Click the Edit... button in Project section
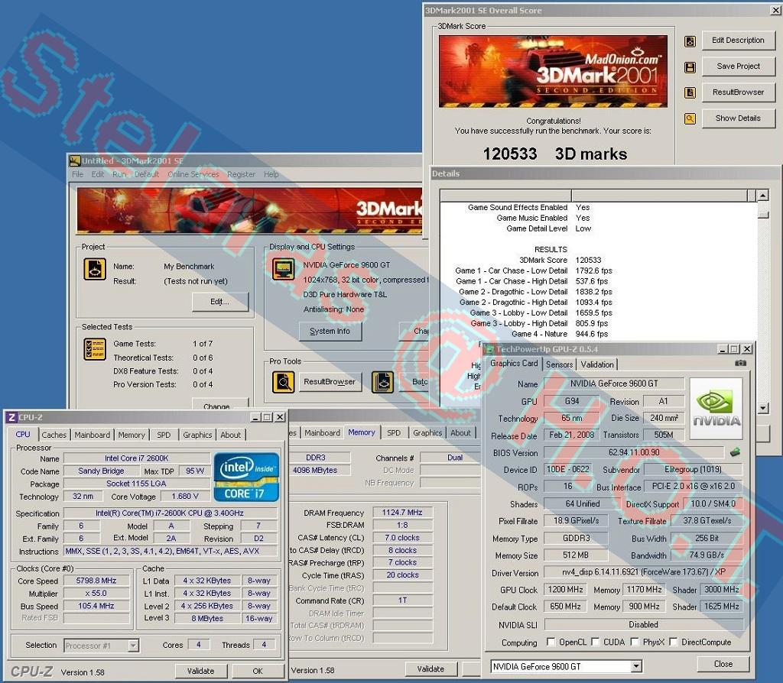This screenshot has width=783, height=683. click(219, 302)
